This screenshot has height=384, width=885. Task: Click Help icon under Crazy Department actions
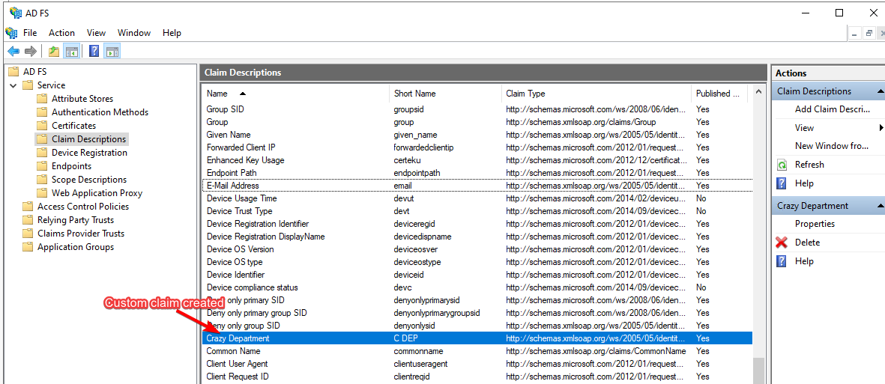pos(782,261)
